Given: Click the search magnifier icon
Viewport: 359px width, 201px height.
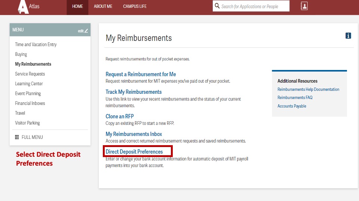Looking at the screenshot, I should point(217,6).
